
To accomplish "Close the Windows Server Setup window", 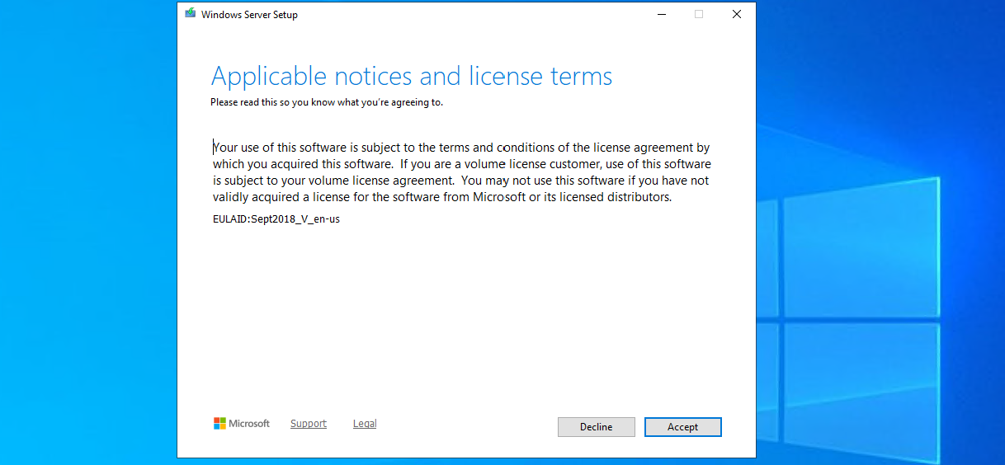I will [736, 14].
